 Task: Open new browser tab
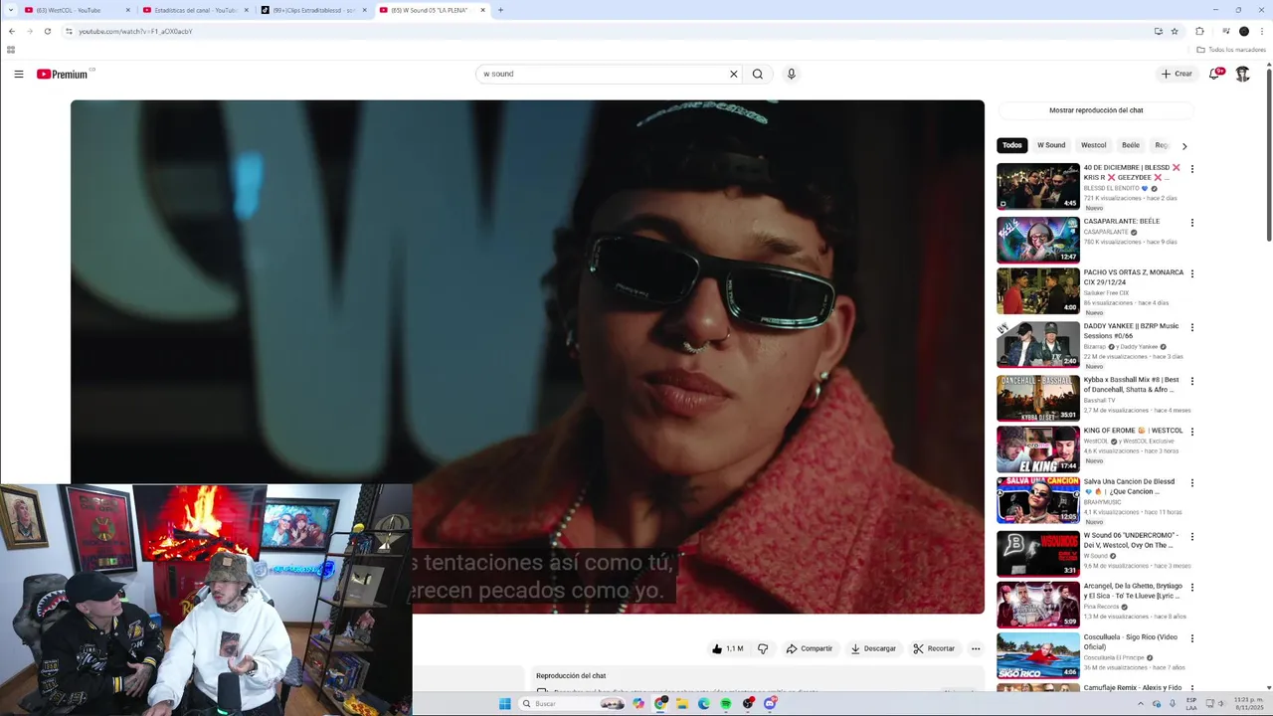click(500, 10)
